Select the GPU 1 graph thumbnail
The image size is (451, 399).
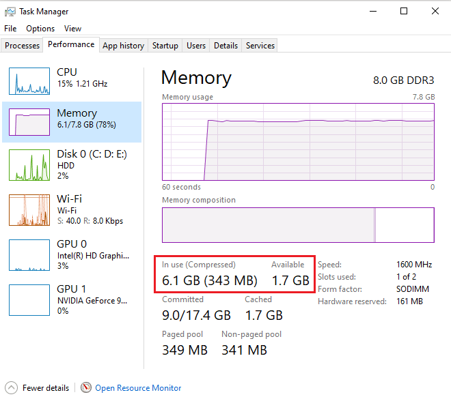(29, 300)
